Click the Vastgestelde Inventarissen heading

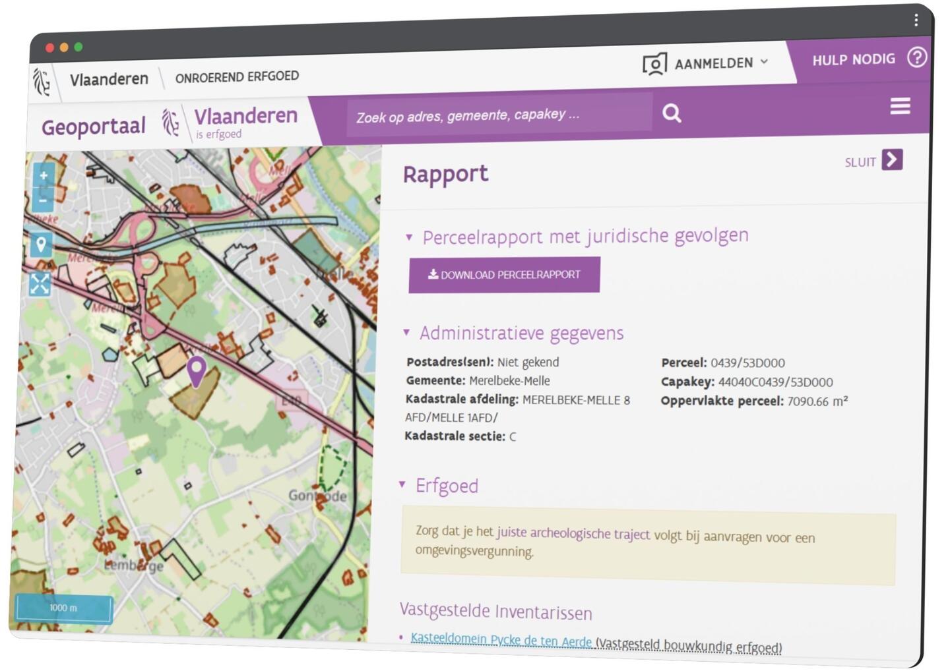(x=495, y=611)
